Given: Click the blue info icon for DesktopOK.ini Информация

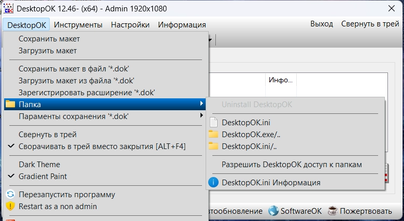Looking at the screenshot, I should coord(213,183).
